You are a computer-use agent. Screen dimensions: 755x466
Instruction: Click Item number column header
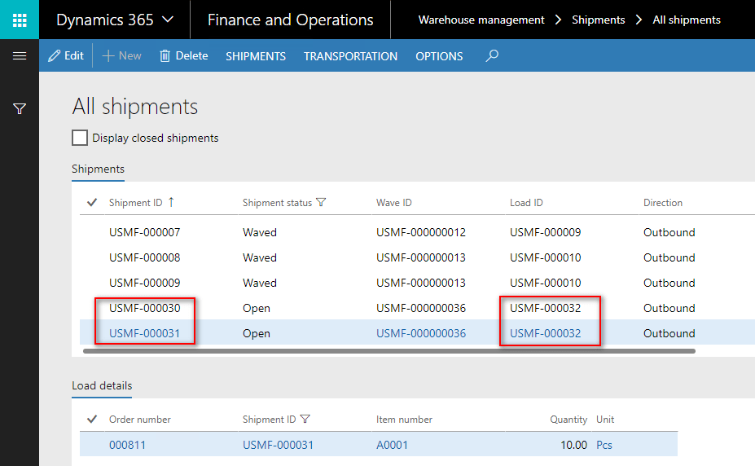[x=405, y=420]
